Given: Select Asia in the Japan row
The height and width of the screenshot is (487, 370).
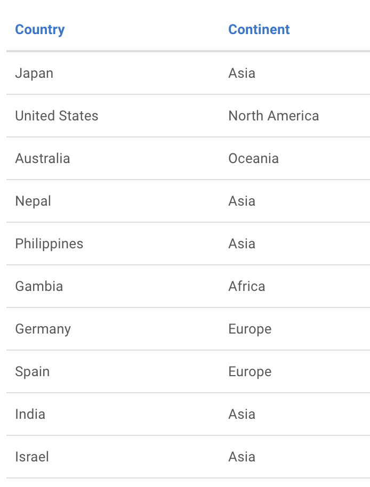Looking at the screenshot, I should 242,73.
